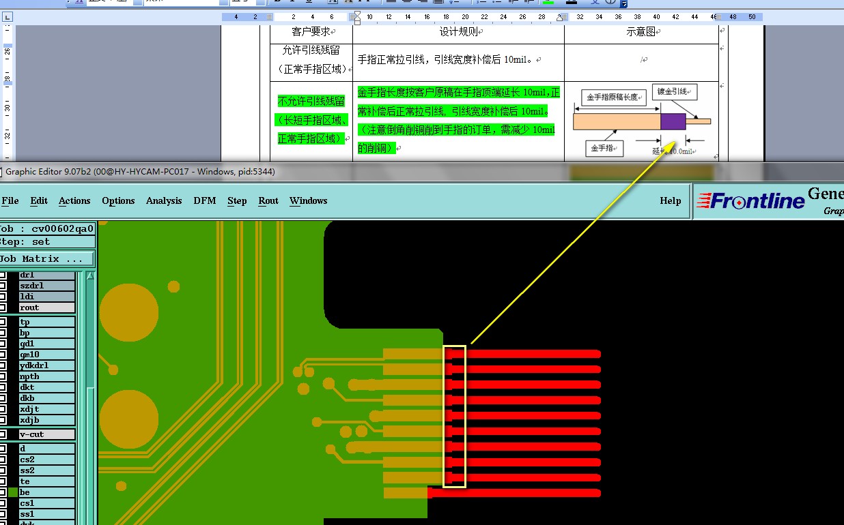Select the ss1 layer row
This screenshot has height=525, width=844.
click(x=47, y=514)
